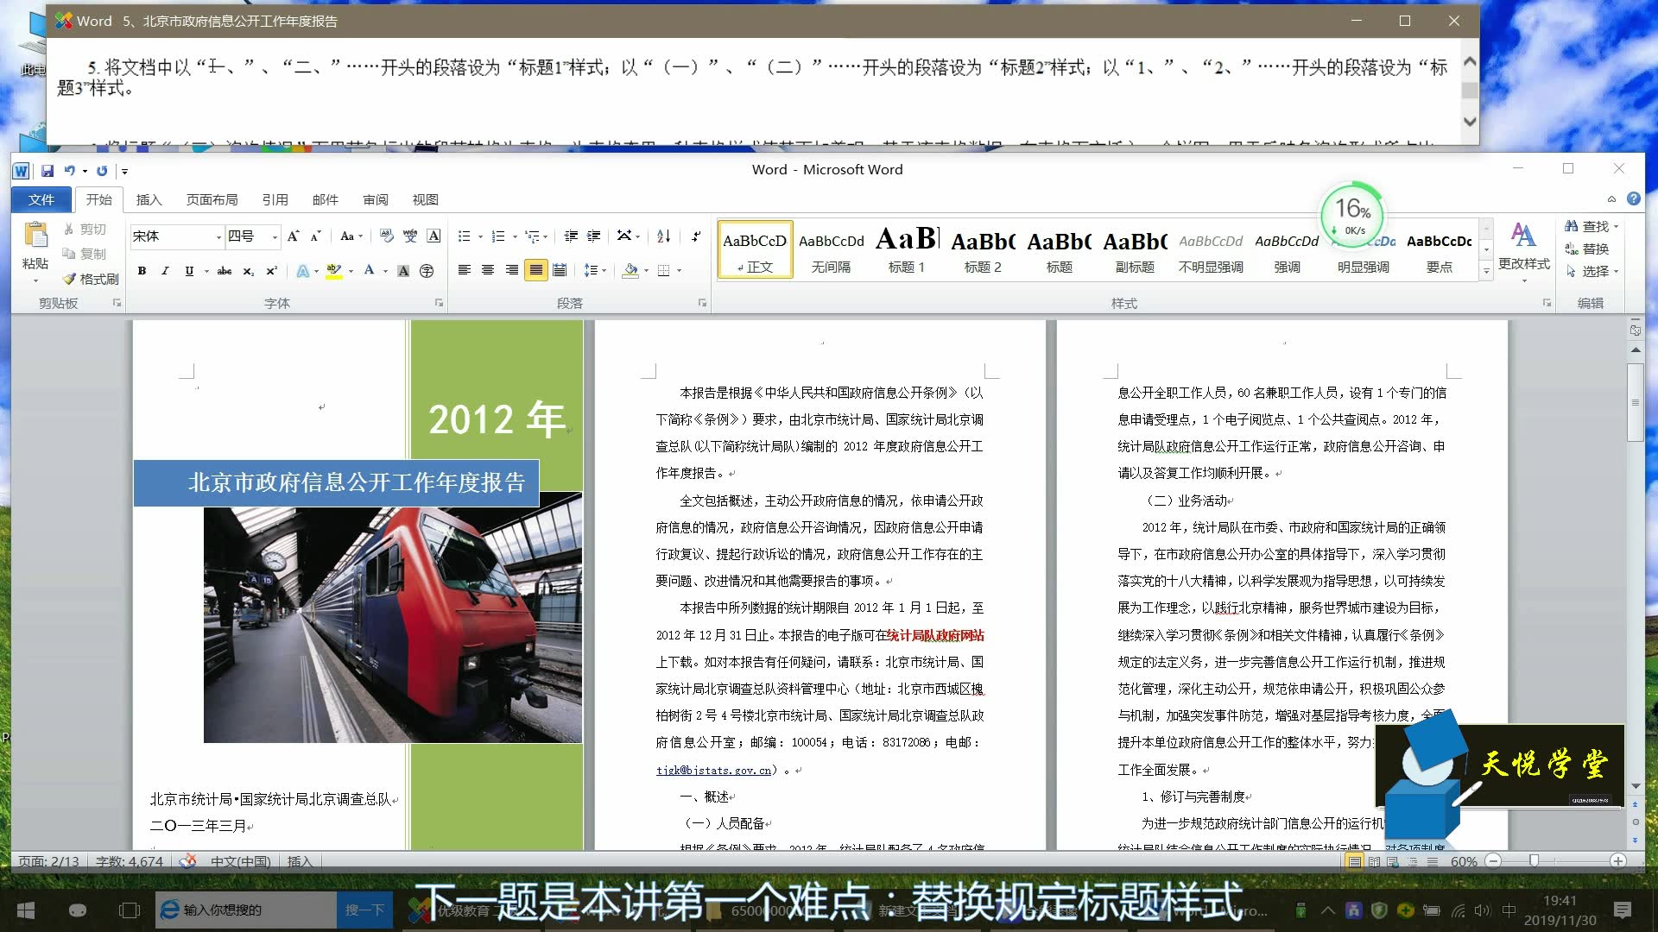Activate the 格式刷 format painter

pyautogui.click(x=91, y=279)
